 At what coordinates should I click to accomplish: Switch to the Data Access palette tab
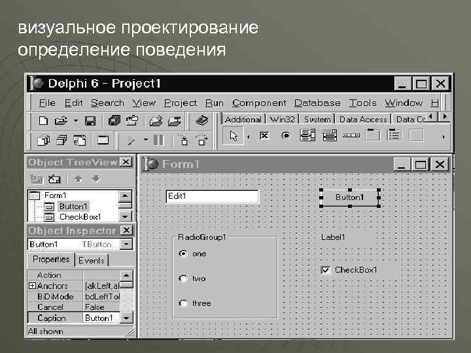tap(363, 119)
